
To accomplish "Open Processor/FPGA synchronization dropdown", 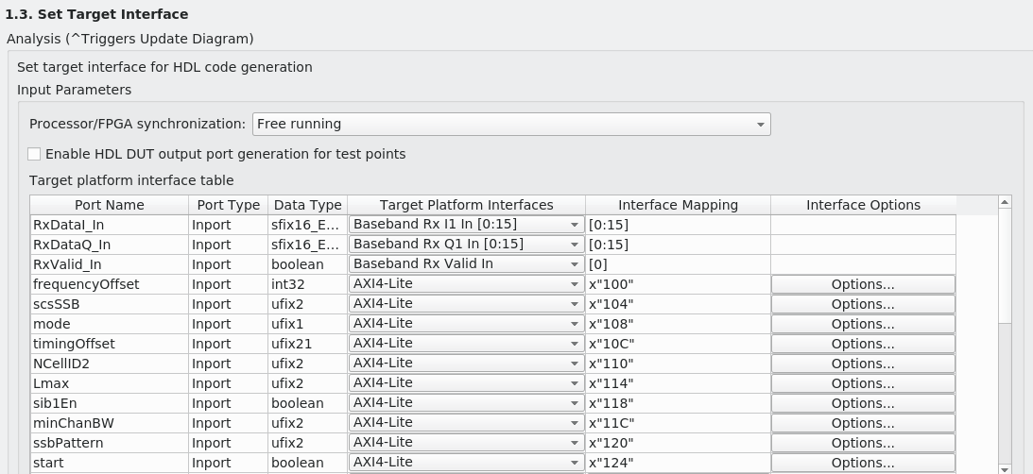I will pos(510,124).
